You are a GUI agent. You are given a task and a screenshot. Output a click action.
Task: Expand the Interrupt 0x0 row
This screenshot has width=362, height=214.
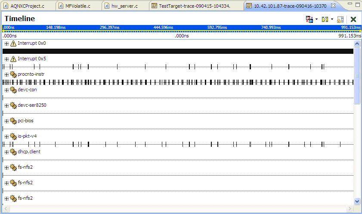click(6, 43)
